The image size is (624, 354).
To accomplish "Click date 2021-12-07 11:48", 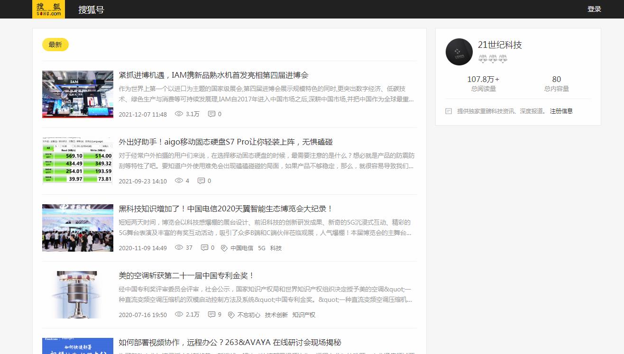I will click(x=143, y=114).
